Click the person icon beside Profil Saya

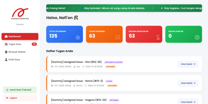[x=6, y=60]
